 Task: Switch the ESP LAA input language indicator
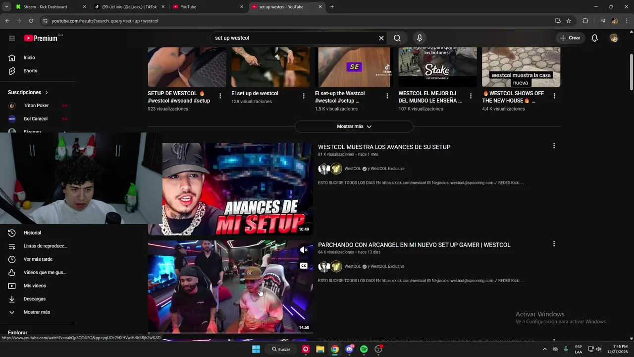click(579, 349)
